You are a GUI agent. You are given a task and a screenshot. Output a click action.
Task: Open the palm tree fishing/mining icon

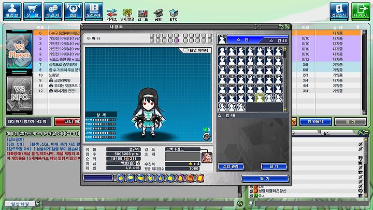[127, 15]
